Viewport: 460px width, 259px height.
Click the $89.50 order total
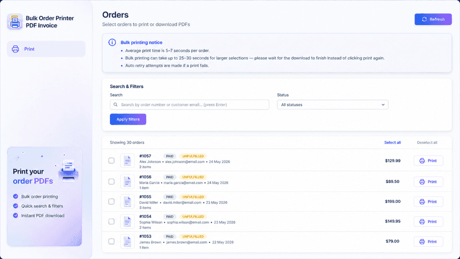[x=393, y=182]
